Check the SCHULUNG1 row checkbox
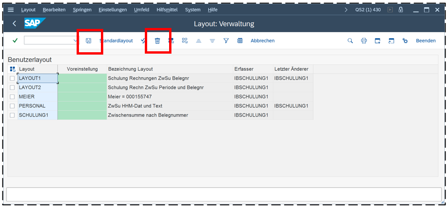Image resolution: width=448 pixels, height=208 pixels. click(x=13, y=115)
